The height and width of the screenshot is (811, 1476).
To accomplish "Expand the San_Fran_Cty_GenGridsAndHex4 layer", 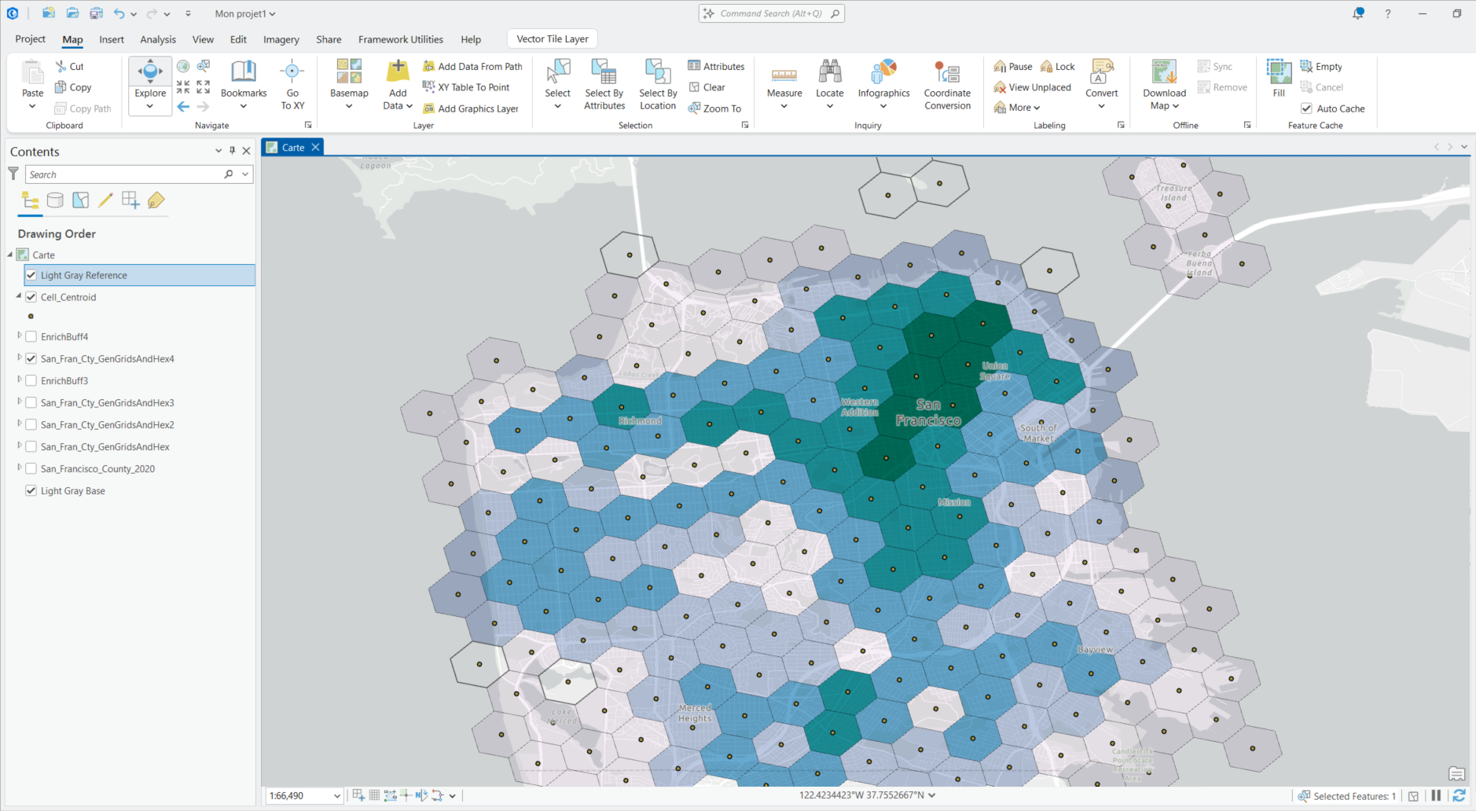I will coord(19,358).
